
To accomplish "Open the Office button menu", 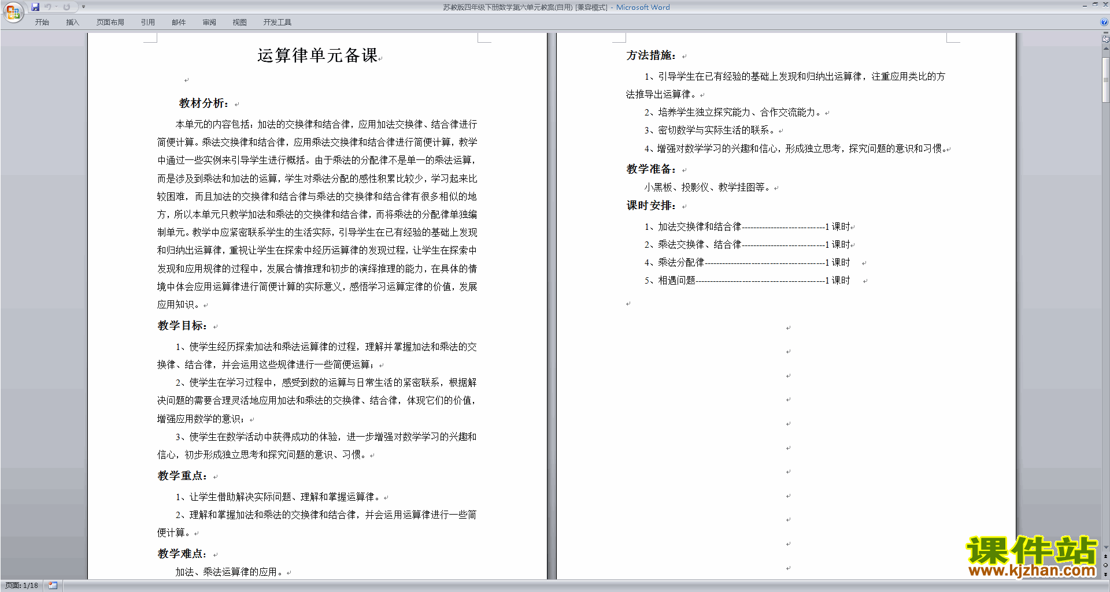I will (x=13, y=12).
